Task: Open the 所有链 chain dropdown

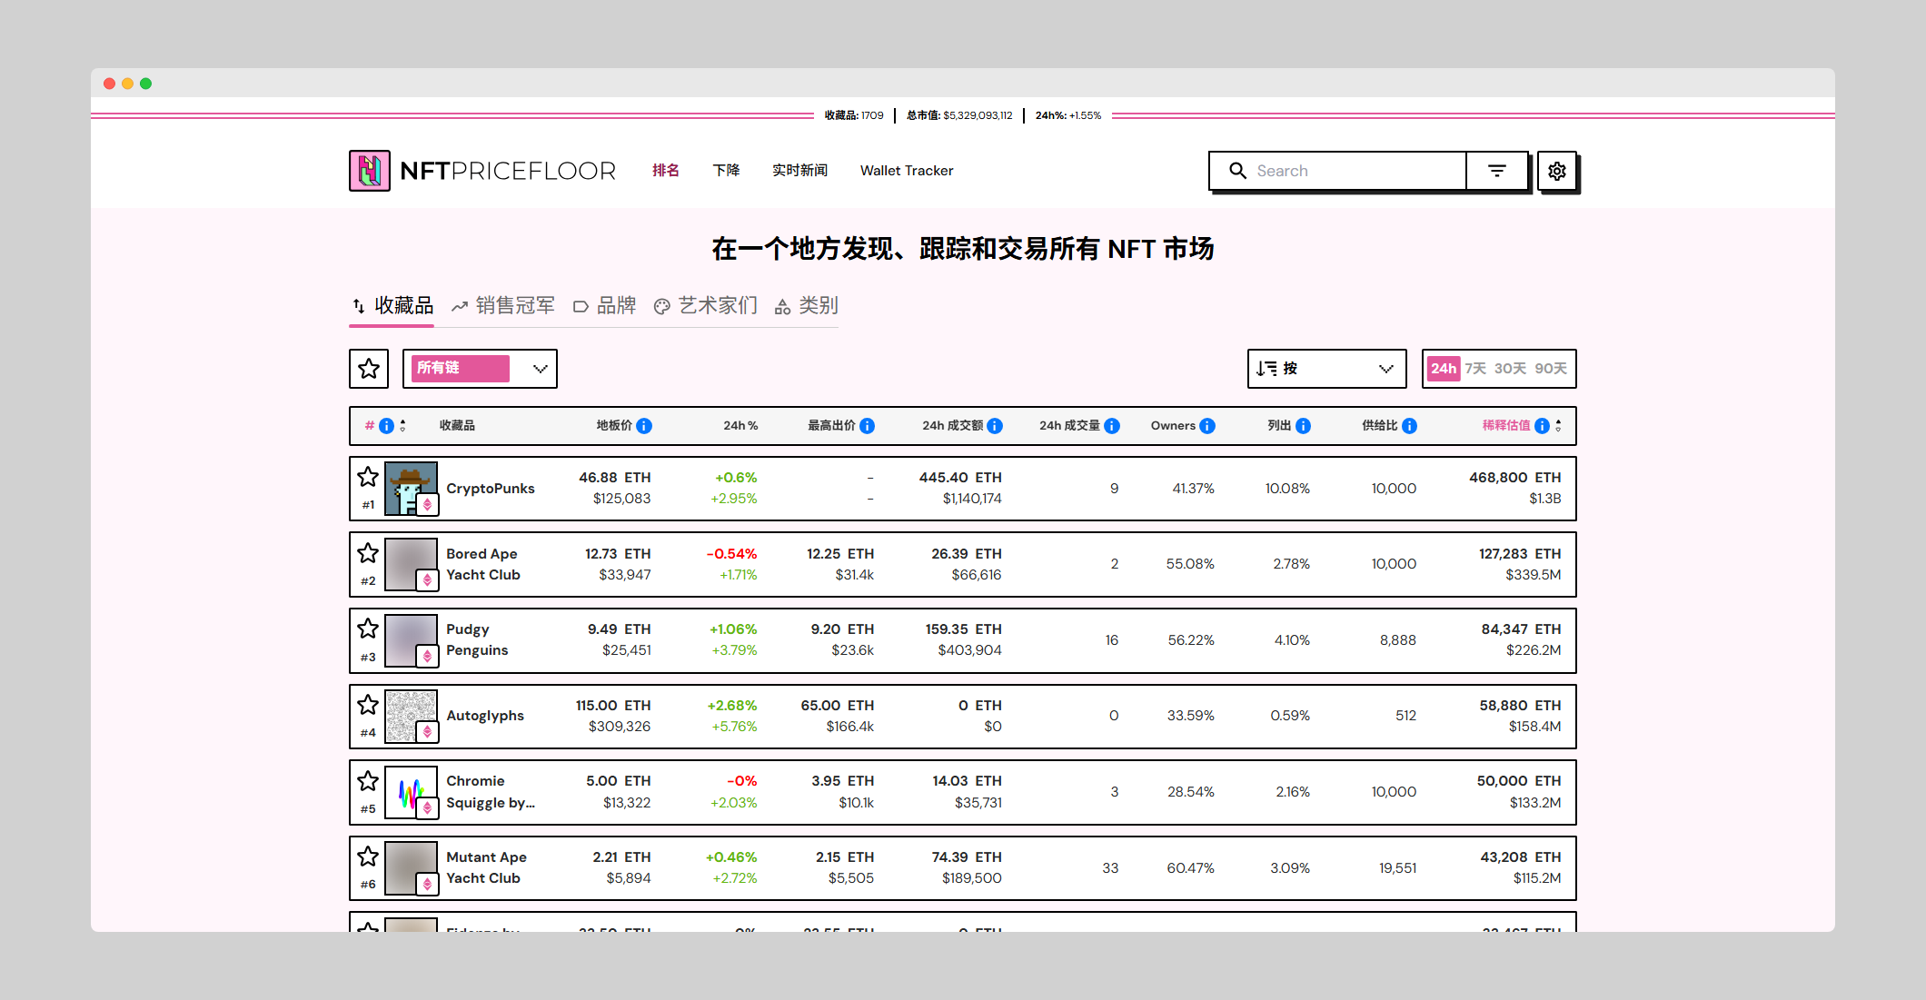Action: [x=480, y=369]
